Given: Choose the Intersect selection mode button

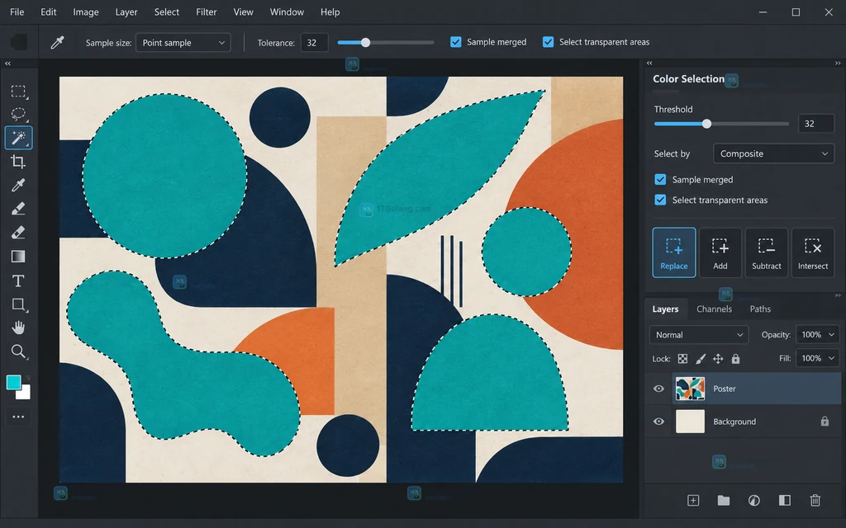Looking at the screenshot, I should 813,252.
